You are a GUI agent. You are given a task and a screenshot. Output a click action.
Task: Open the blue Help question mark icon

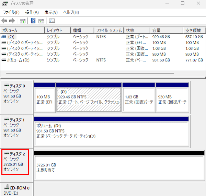point(33,21)
